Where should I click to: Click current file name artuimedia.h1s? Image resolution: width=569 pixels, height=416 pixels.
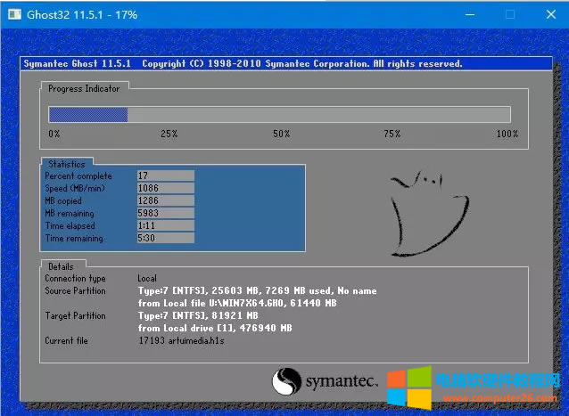[196, 340]
